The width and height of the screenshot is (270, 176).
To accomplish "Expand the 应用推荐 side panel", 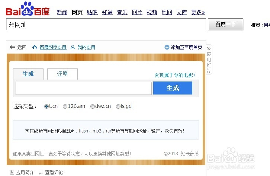I will (209, 60).
